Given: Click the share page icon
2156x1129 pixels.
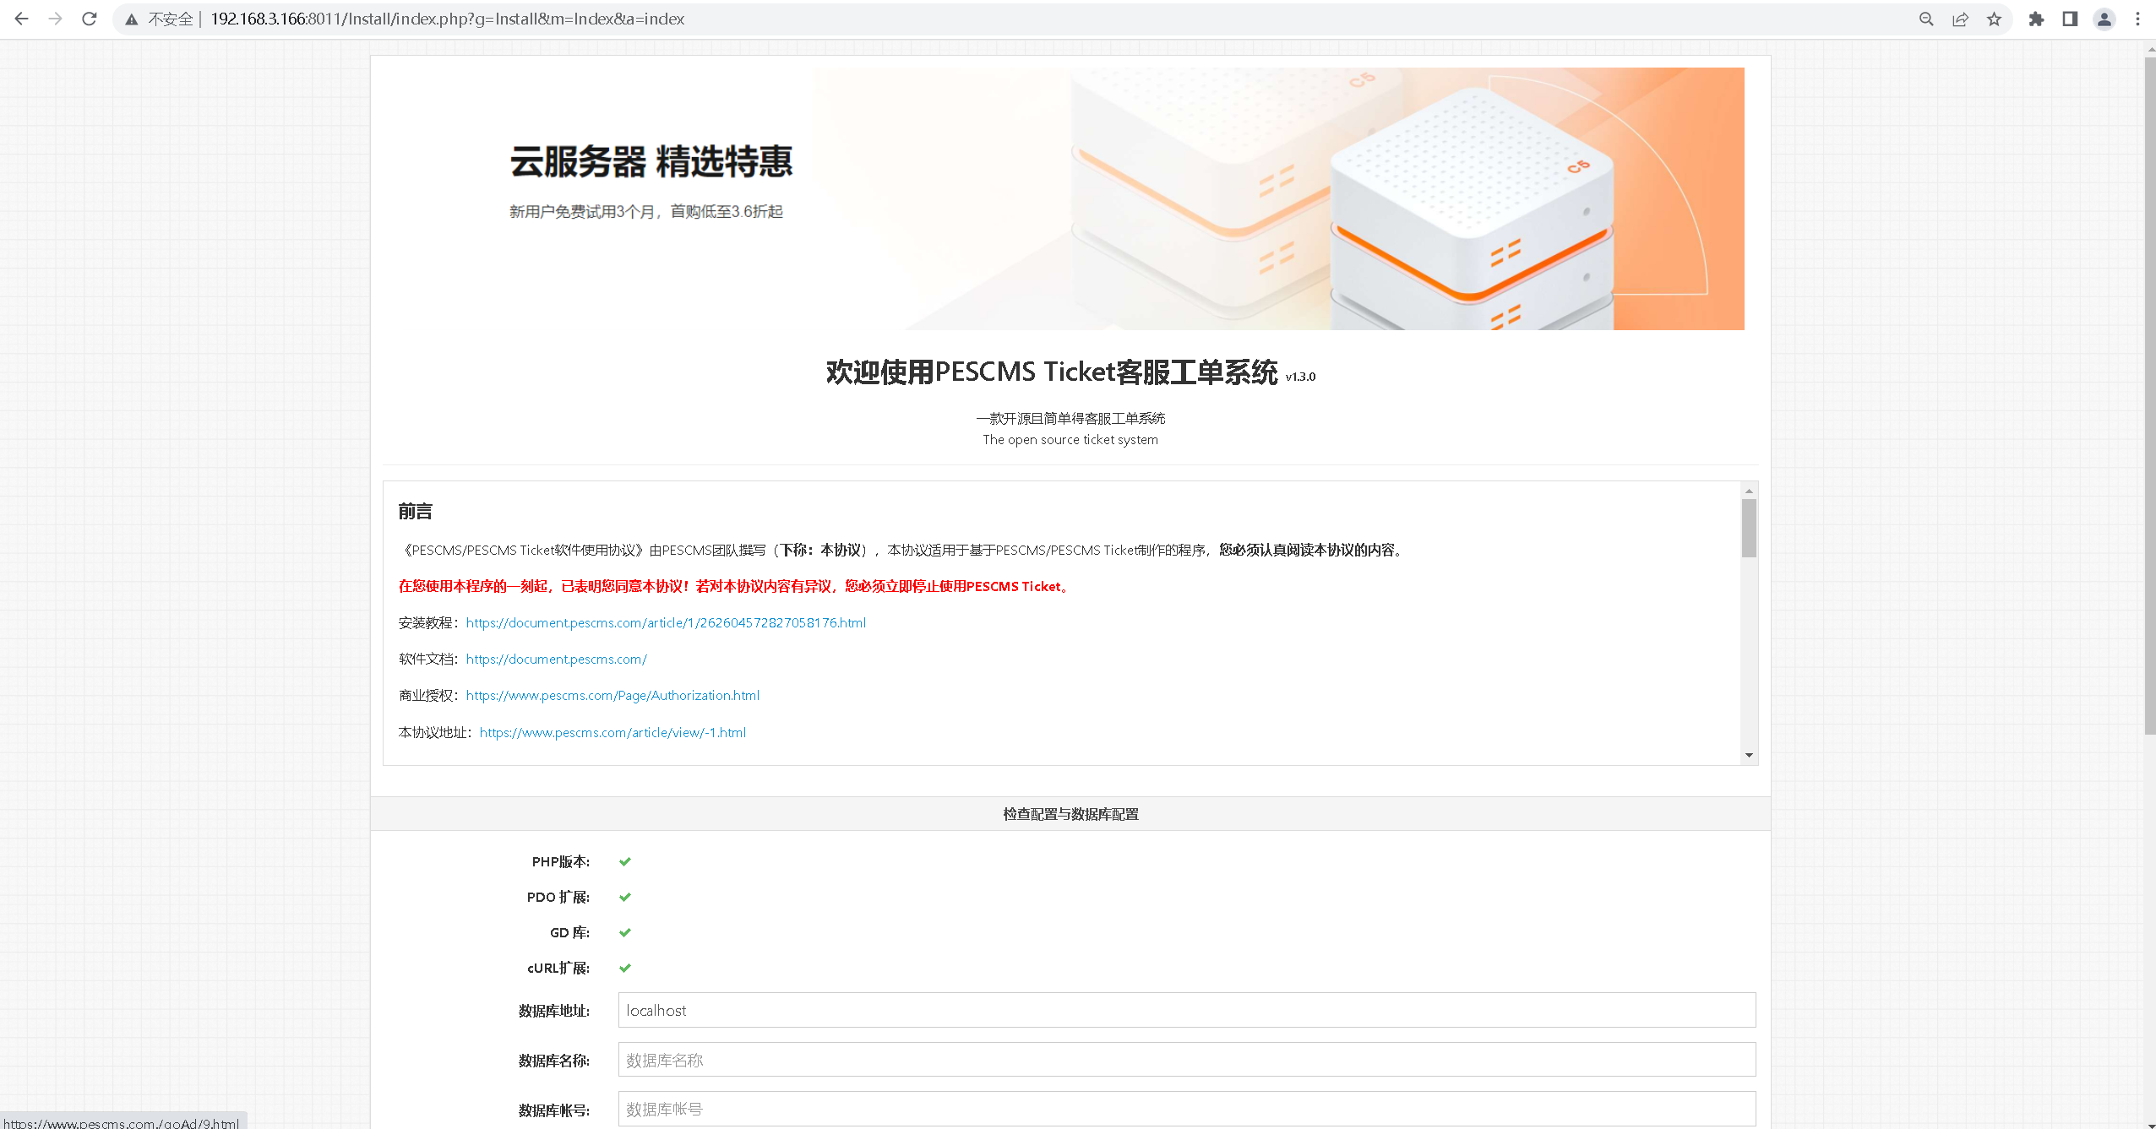Looking at the screenshot, I should pos(1960,19).
